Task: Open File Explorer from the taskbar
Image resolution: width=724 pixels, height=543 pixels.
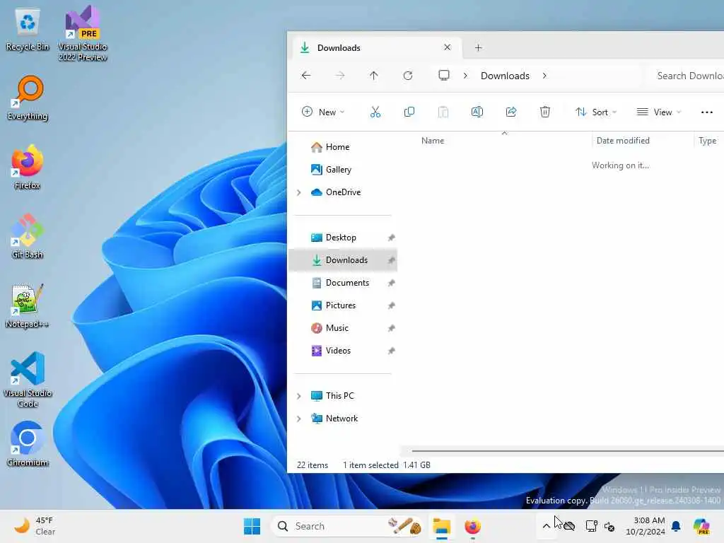Action: click(x=441, y=526)
